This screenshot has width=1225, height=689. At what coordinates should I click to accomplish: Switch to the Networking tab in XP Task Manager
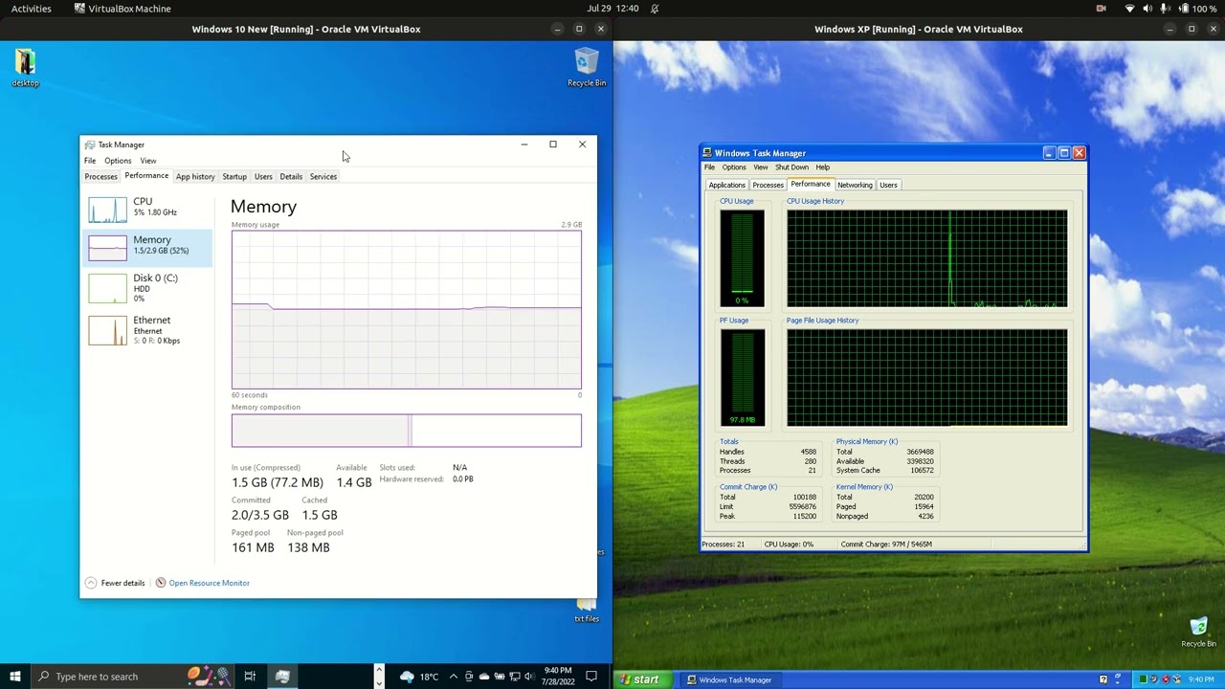[855, 185]
